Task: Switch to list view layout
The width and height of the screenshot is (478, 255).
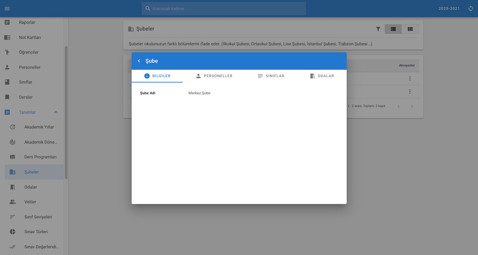Action: coord(393,29)
